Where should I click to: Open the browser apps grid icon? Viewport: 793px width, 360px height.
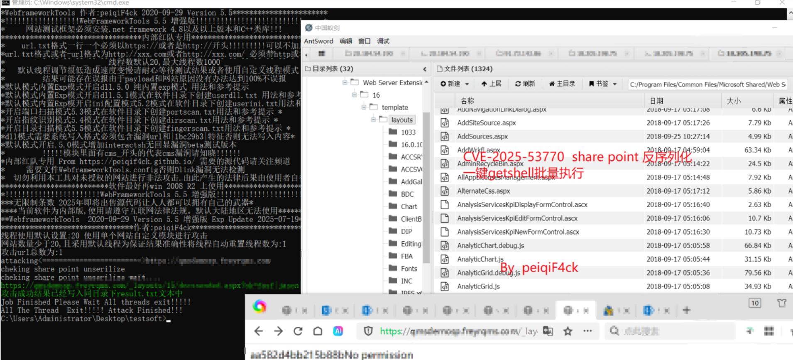(x=769, y=331)
